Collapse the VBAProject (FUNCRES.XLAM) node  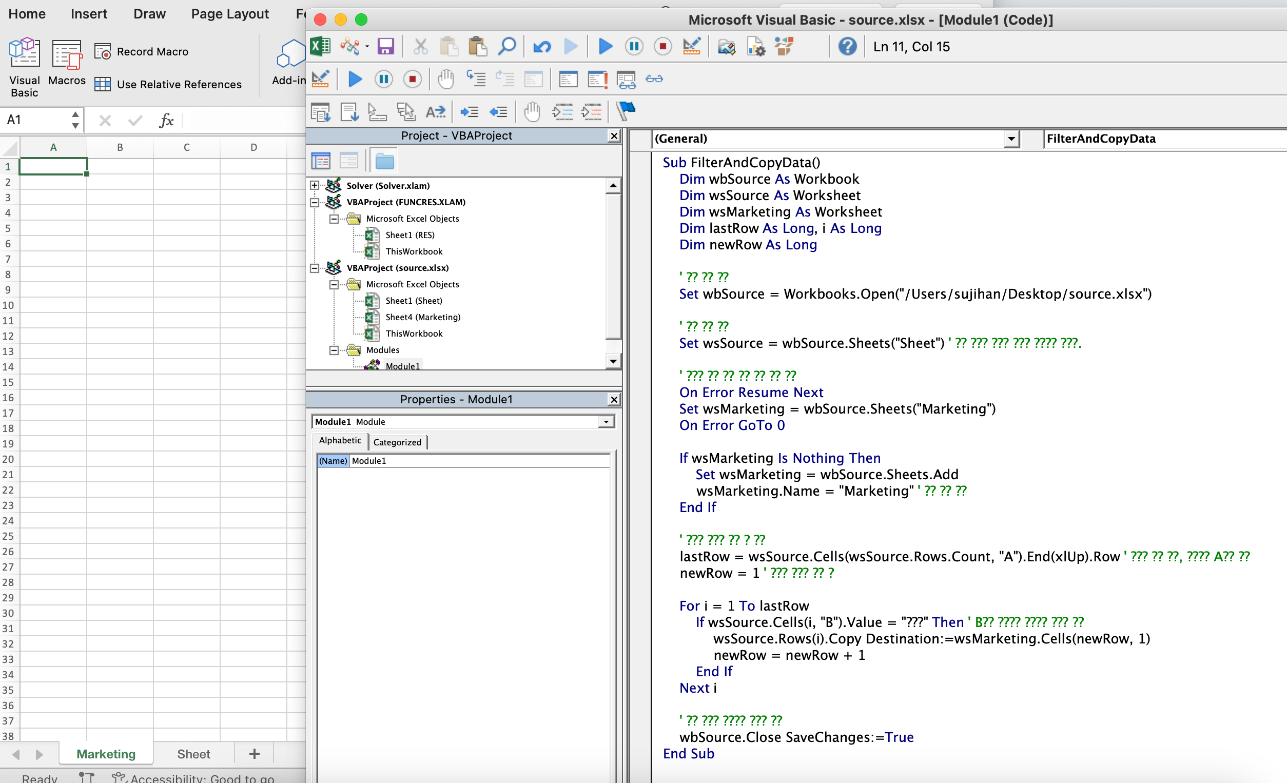[x=315, y=202]
